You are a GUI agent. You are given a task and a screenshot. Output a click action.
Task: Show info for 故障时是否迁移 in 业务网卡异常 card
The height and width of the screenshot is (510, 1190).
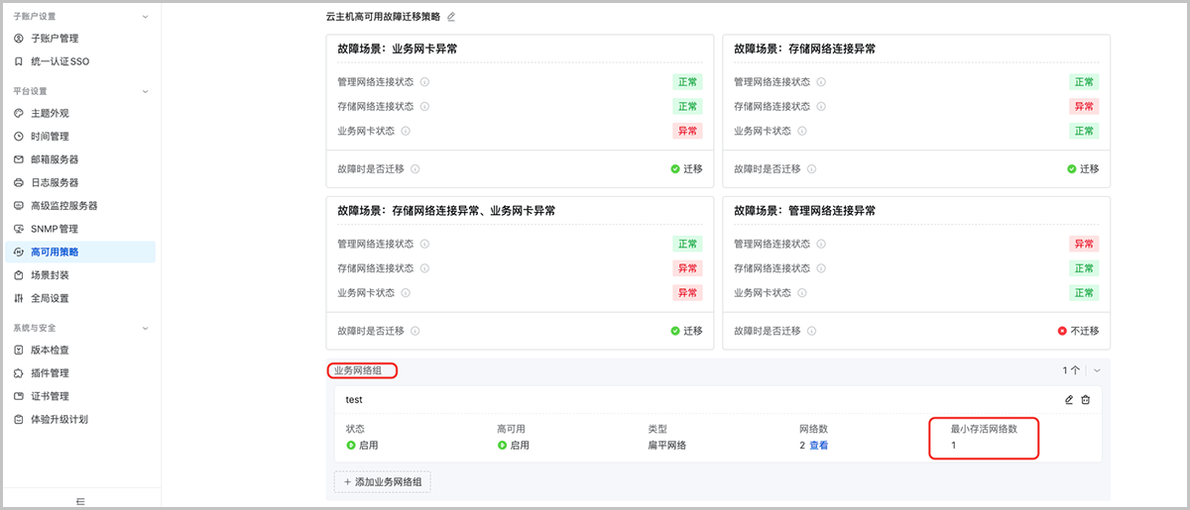415,169
